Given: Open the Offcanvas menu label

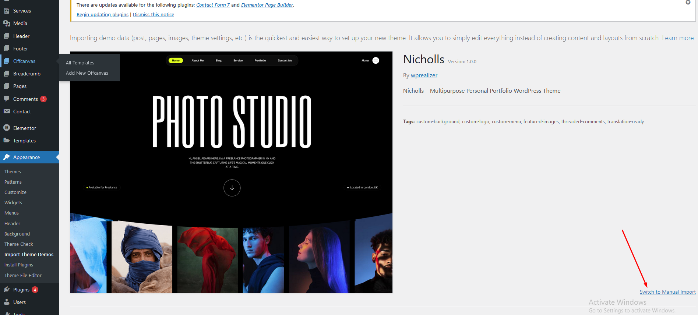Looking at the screenshot, I should pos(24,61).
